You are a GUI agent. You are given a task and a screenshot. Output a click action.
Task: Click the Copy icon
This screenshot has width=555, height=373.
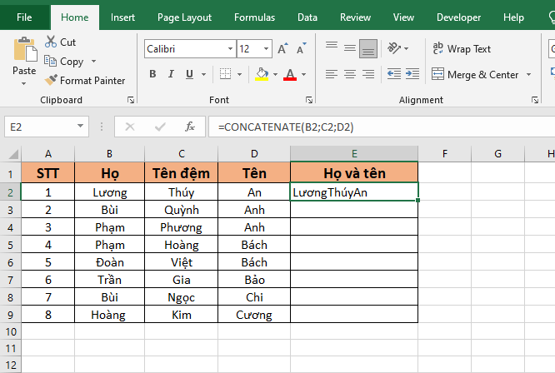pos(50,61)
